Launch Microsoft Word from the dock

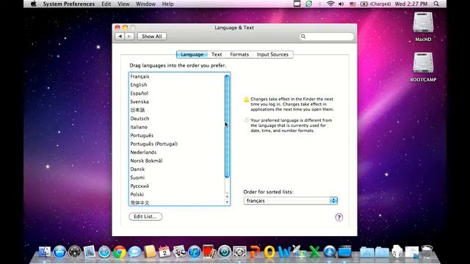[x=284, y=252]
